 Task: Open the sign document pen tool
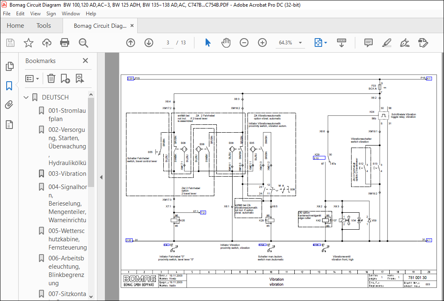point(405,43)
